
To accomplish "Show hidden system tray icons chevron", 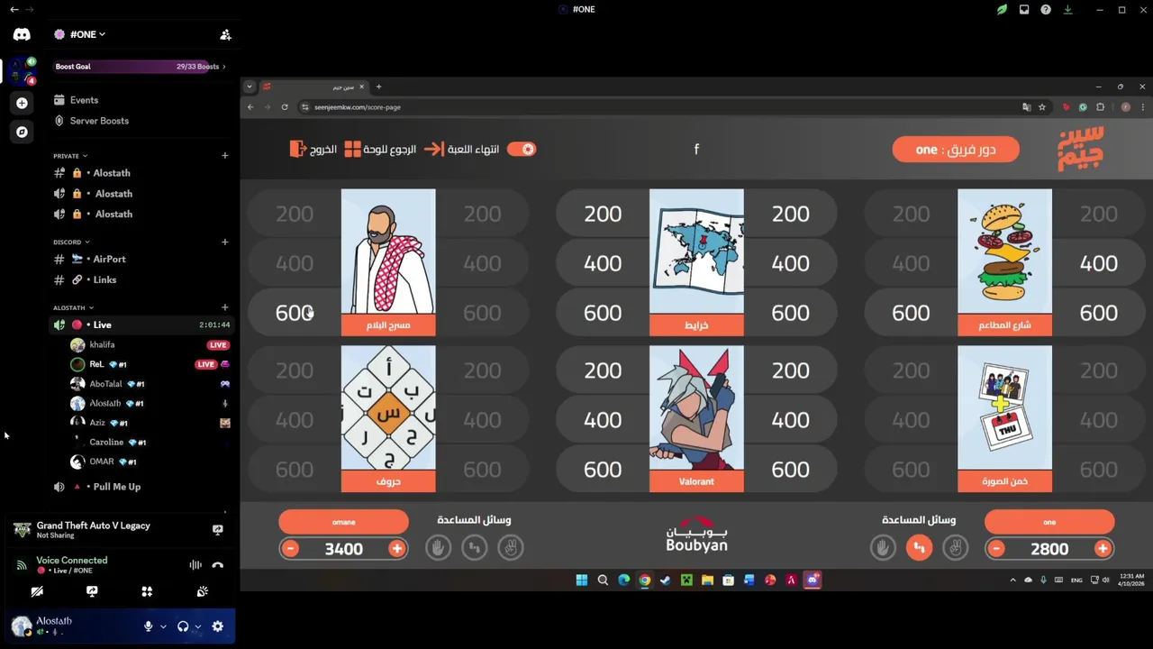I will tap(1012, 580).
